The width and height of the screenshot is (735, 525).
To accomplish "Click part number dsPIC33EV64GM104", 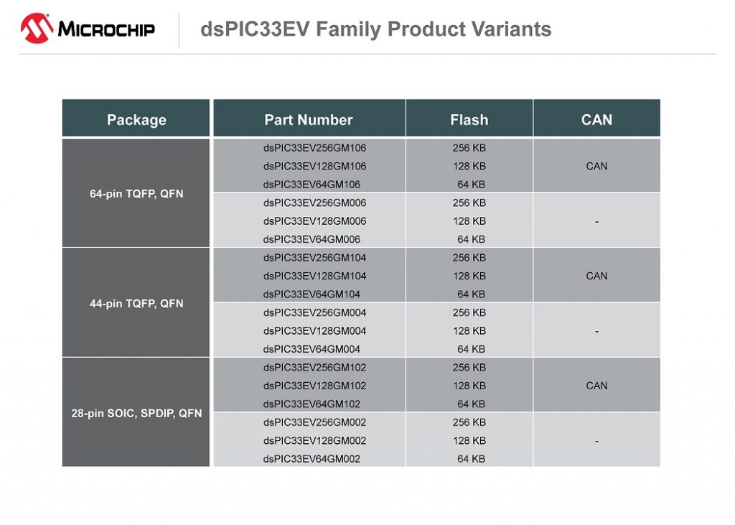I will coord(312,294).
